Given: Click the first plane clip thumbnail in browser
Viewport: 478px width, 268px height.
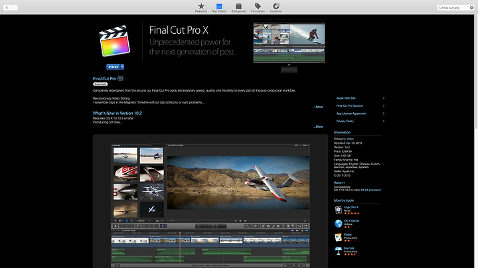Looking at the screenshot, I should click(x=125, y=156).
